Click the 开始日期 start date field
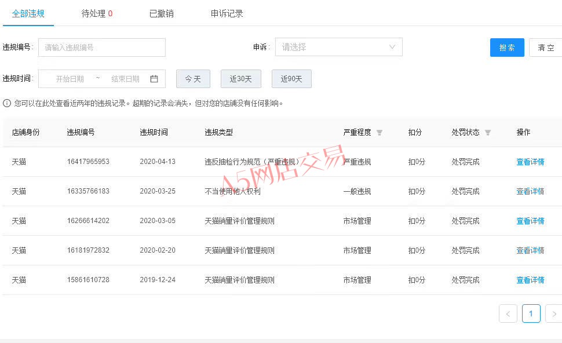The width and height of the screenshot is (562, 343). [x=70, y=79]
